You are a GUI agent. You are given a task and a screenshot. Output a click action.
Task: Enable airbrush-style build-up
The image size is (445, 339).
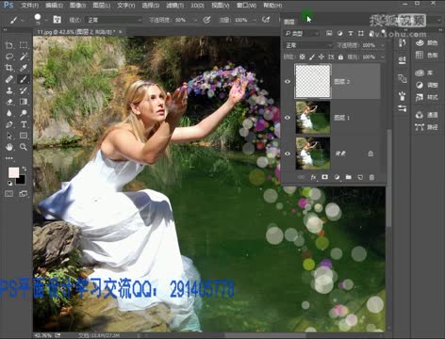(x=266, y=20)
